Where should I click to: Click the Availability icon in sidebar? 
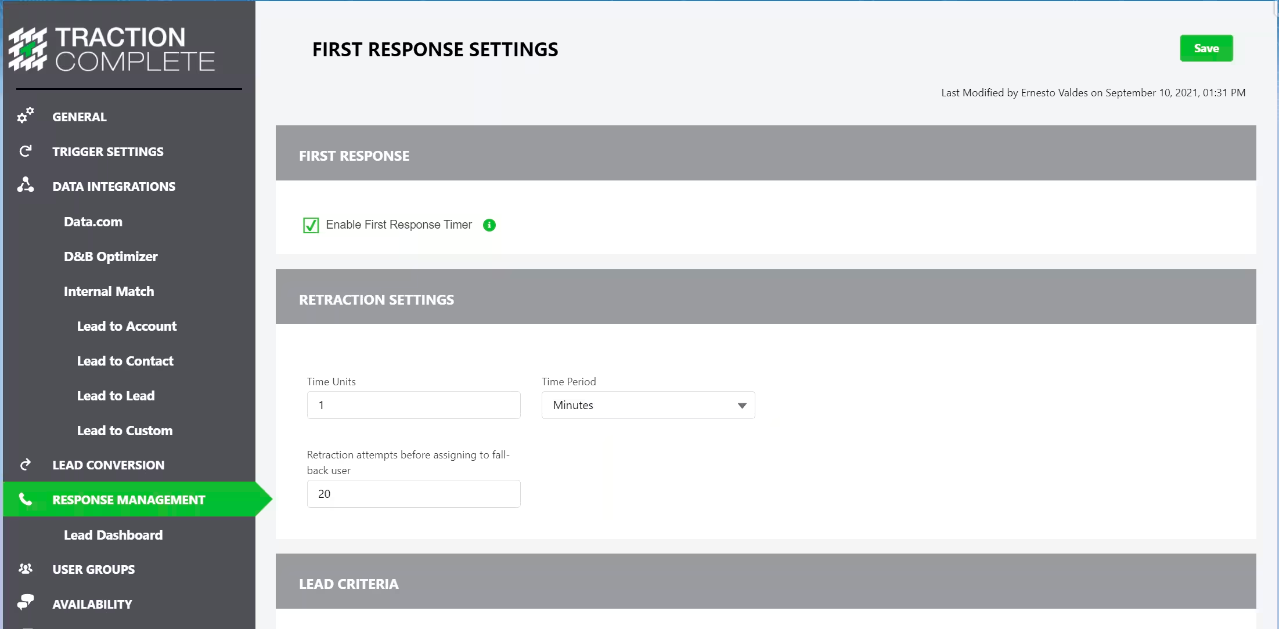click(26, 602)
